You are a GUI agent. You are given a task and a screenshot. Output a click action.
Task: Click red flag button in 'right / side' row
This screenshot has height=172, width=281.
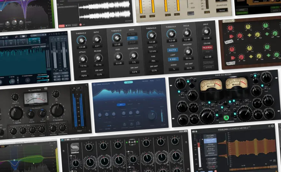pos(233,58)
